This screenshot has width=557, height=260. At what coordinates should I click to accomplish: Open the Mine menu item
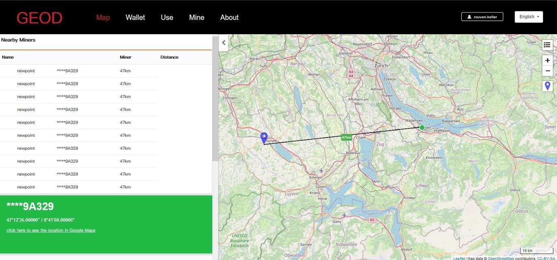point(196,17)
